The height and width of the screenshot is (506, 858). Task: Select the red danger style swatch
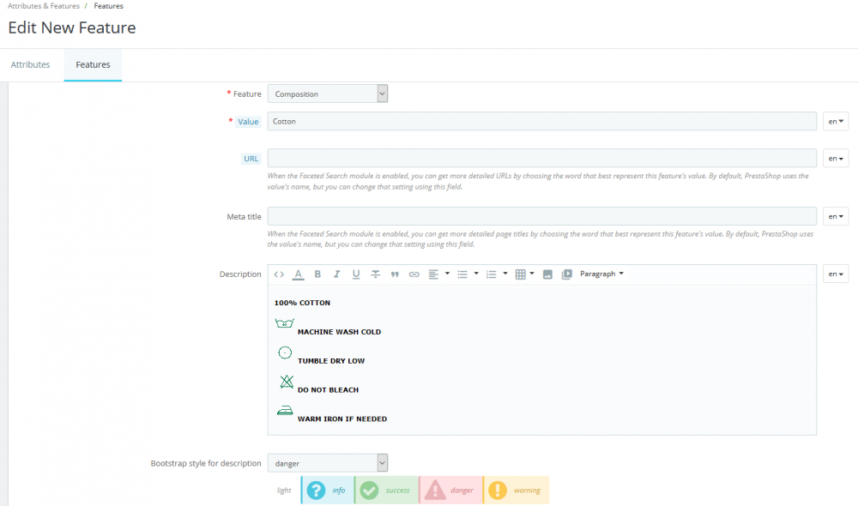click(451, 491)
